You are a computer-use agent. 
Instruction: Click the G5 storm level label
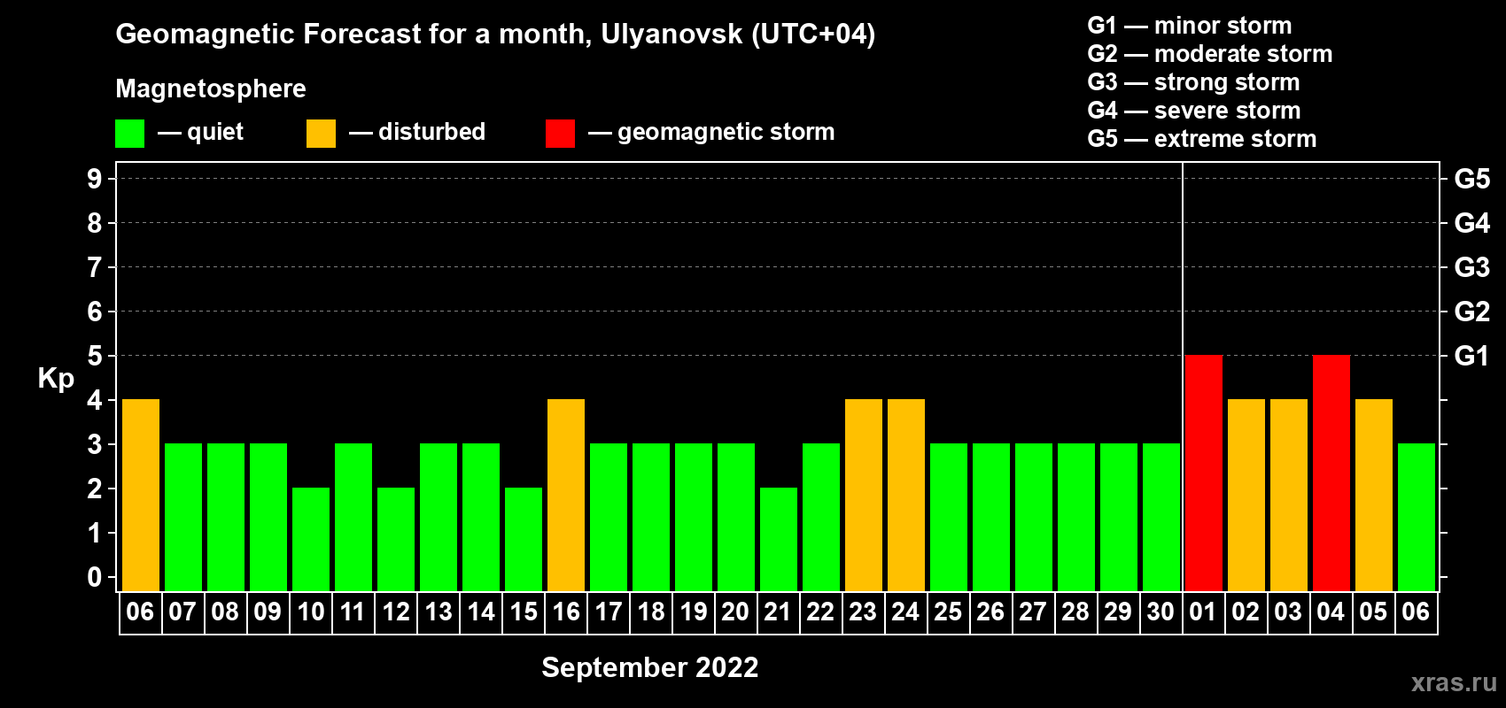tap(1471, 179)
